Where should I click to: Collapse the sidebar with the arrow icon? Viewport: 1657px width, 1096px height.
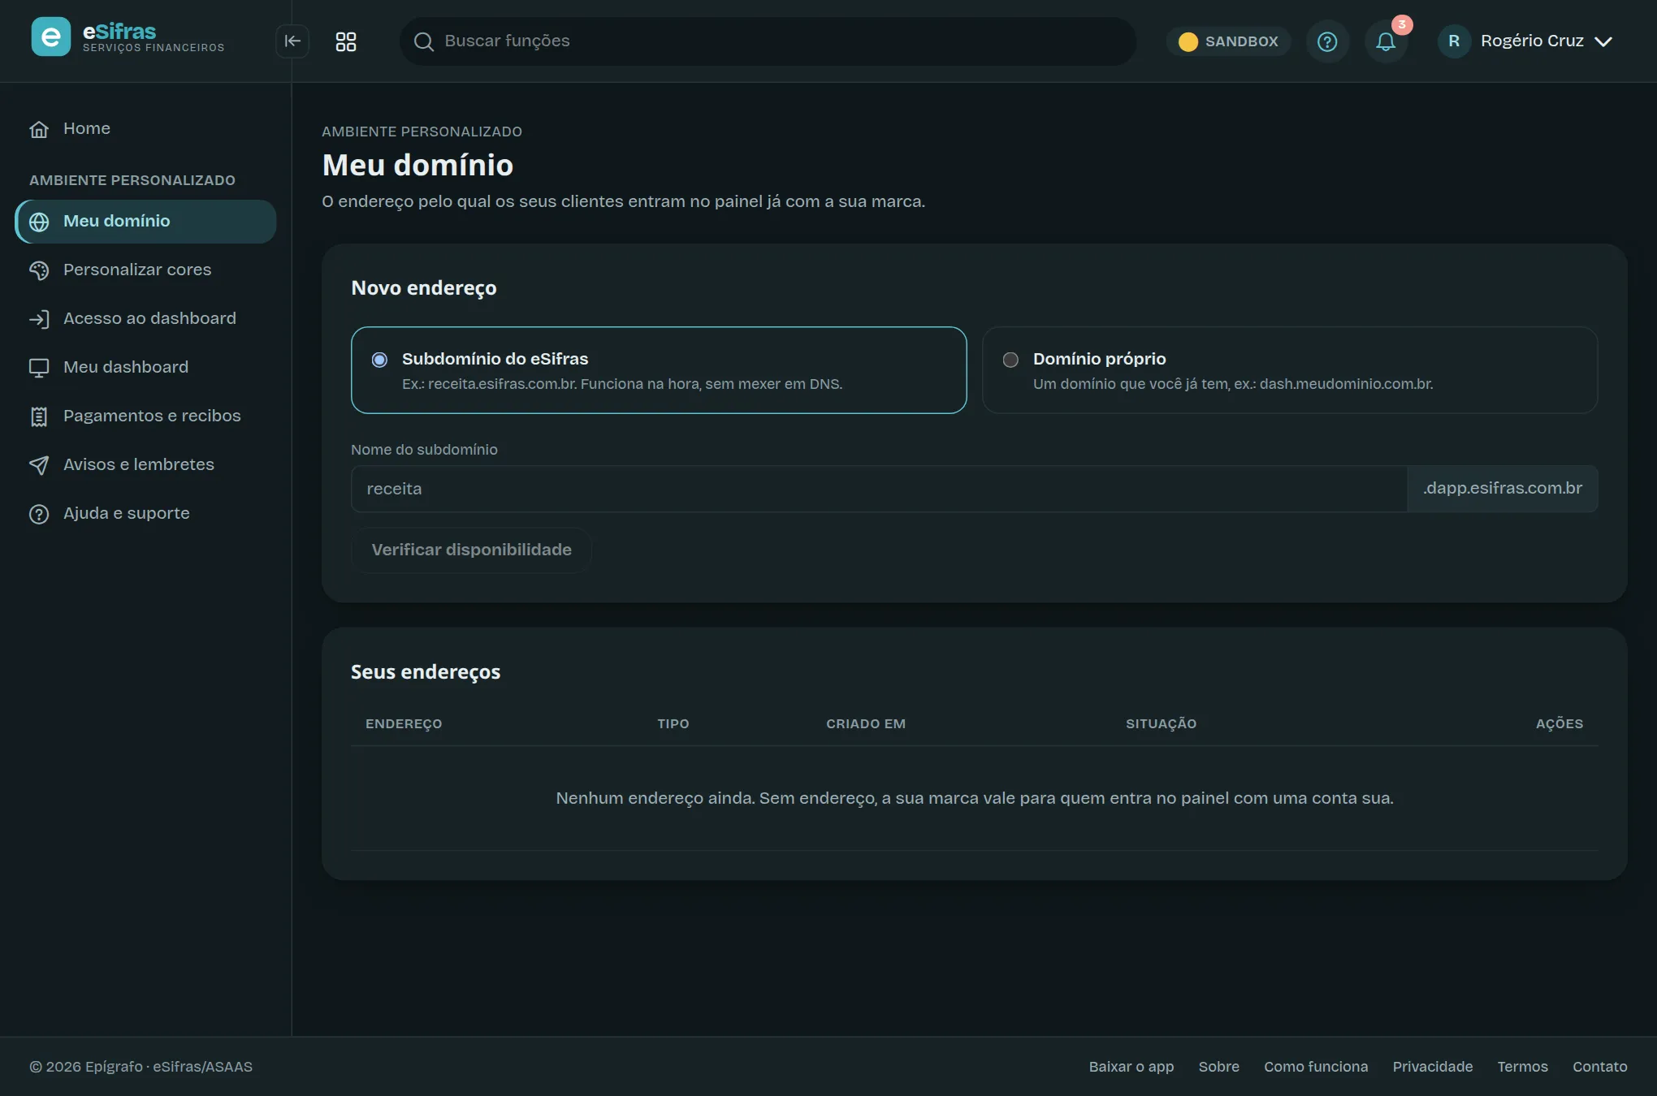(292, 41)
